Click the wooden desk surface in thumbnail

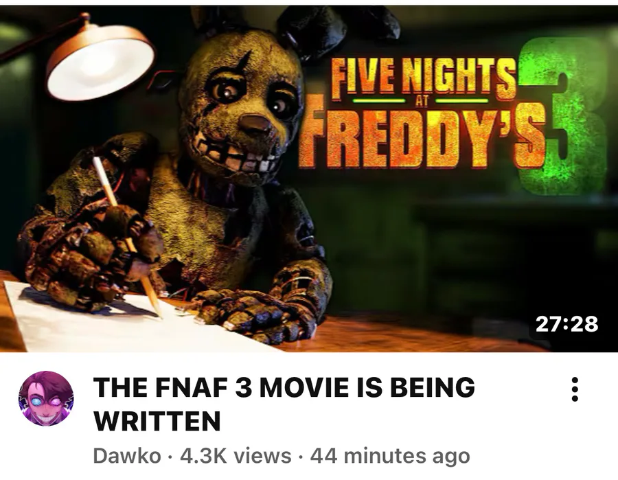click(x=394, y=335)
